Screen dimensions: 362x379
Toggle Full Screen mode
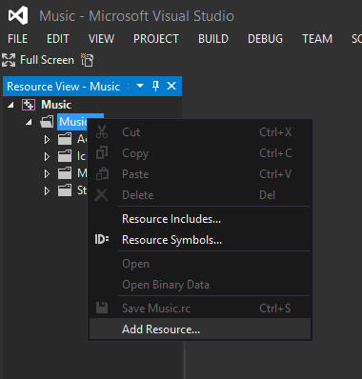(38, 60)
